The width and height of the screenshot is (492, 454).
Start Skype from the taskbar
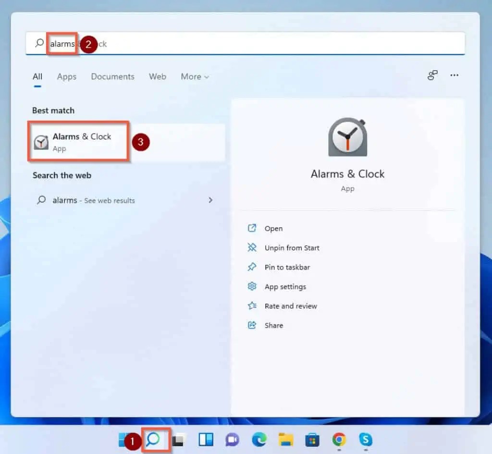pyautogui.click(x=365, y=440)
